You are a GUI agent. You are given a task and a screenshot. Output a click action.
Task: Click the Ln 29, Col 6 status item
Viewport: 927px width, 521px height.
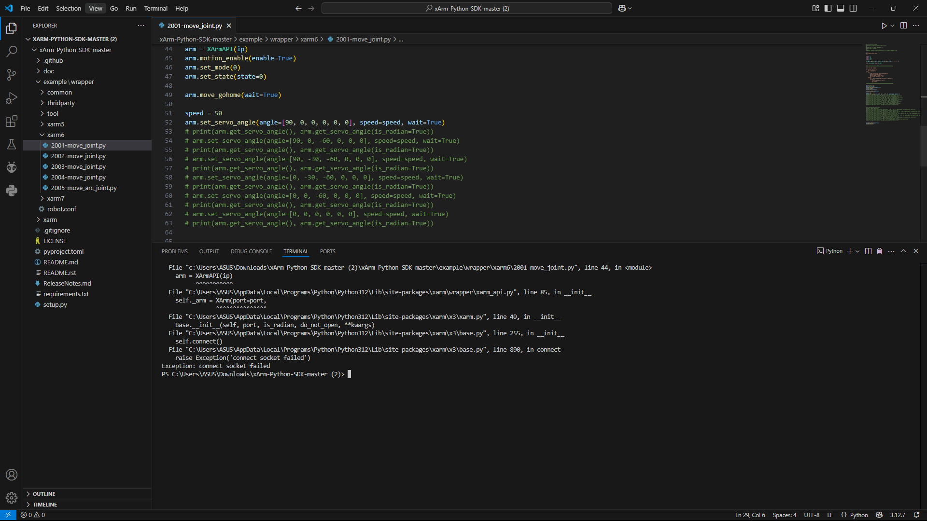click(750, 515)
